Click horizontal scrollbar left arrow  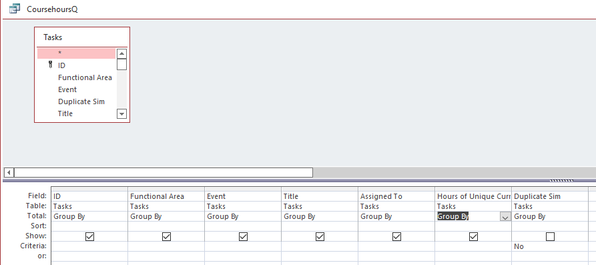click(9, 173)
